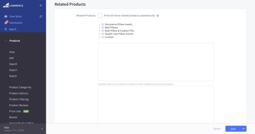Screen dimensions: 255x134
Task: Select View under Products
Action: pyautogui.click(x=12, y=52)
